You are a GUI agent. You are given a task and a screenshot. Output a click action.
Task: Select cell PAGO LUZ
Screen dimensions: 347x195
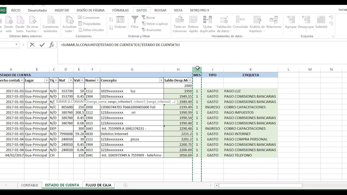(x=250, y=91)
